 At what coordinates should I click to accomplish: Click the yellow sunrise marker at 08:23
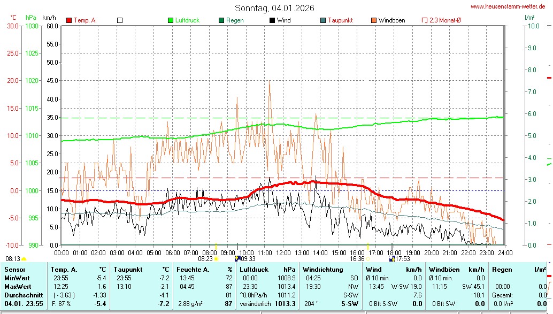(217, 259)
